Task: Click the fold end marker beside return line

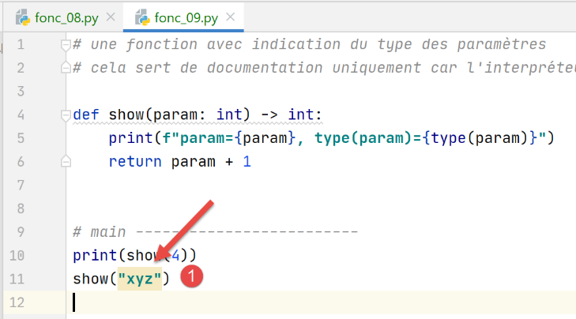Action: [x=66, y=163]
